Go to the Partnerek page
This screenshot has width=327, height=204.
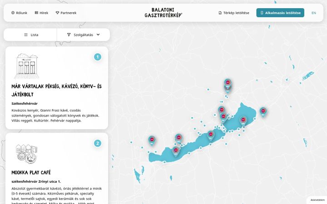[66, 13]
